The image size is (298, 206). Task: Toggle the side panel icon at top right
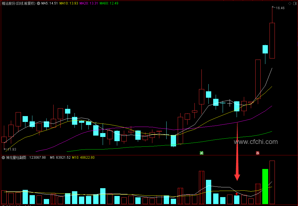coord(295,3)
